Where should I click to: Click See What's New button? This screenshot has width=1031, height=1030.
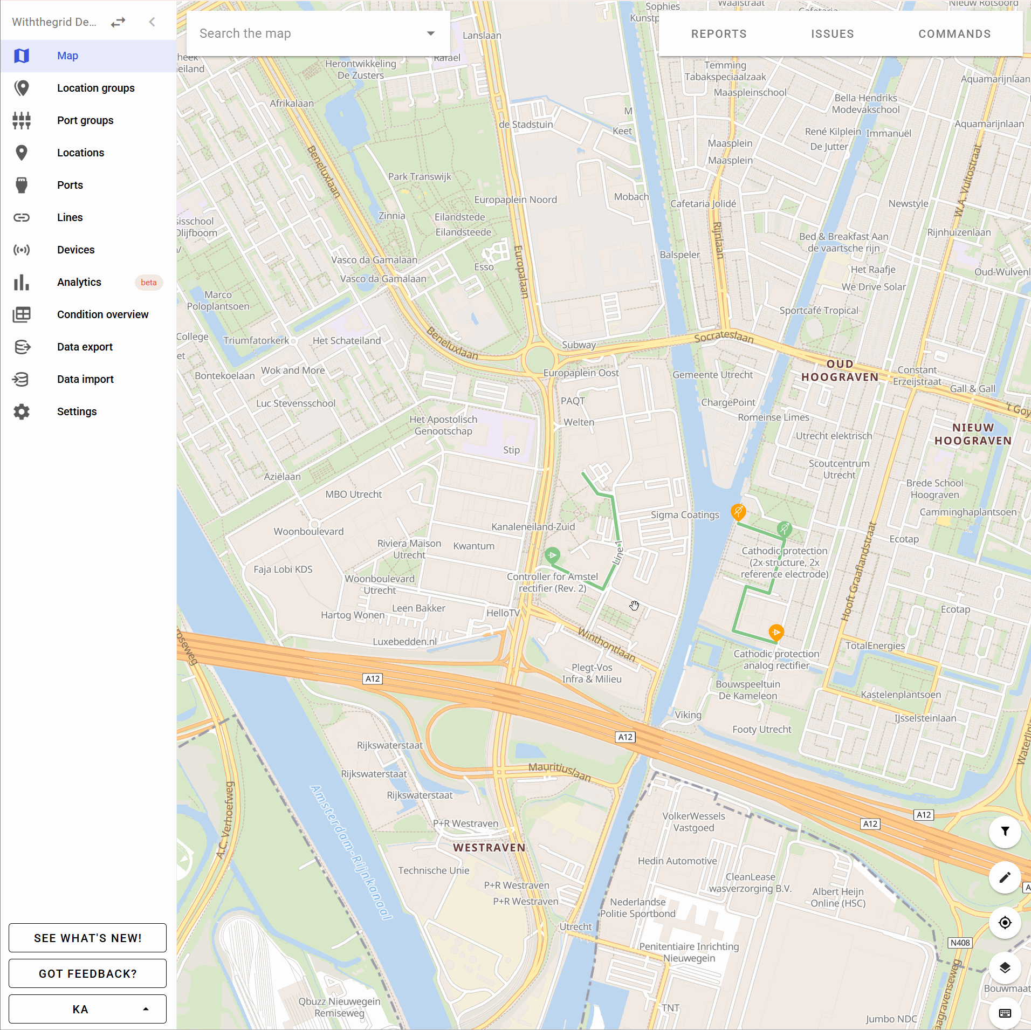[x=87, y=938]
